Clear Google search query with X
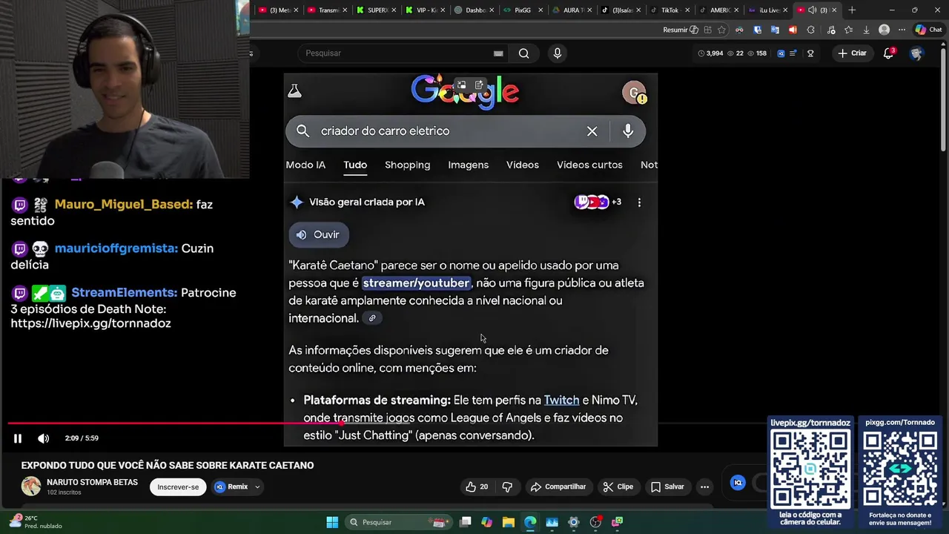 coord(592,131)
